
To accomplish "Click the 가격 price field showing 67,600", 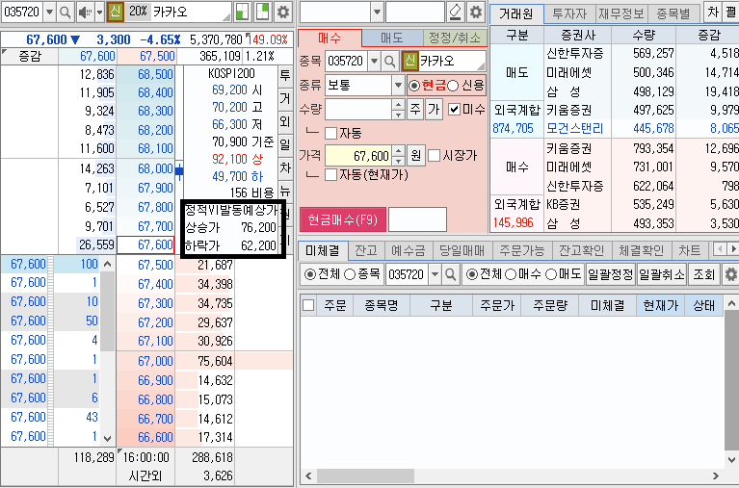I will point(358,156).
